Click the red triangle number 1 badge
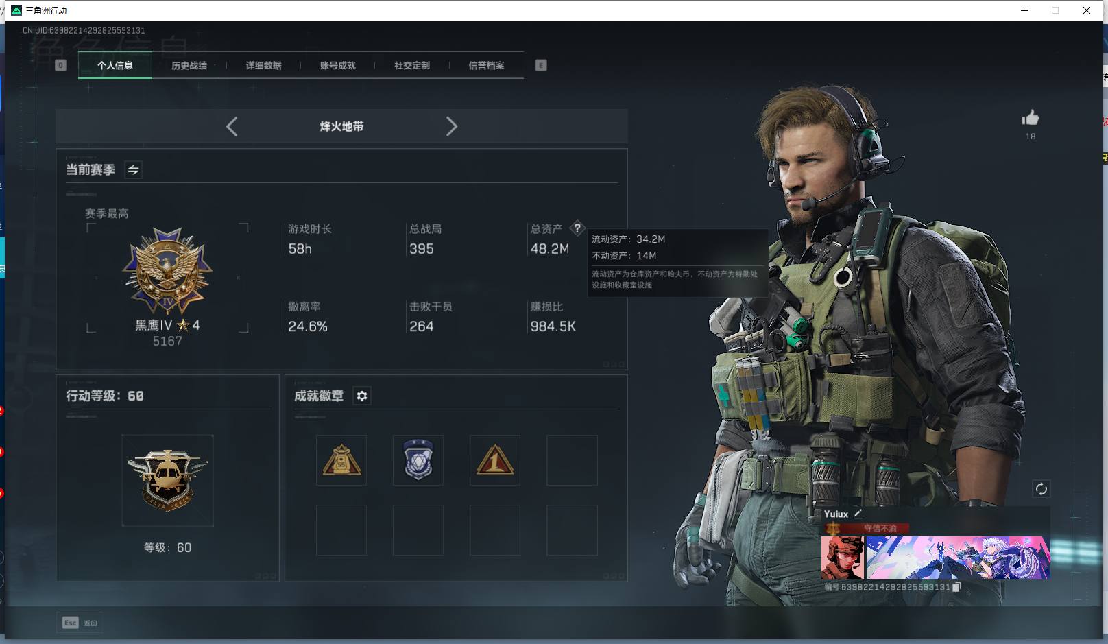 495,460
